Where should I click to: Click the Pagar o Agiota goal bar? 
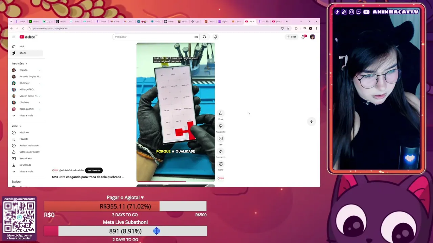(125, 206)
